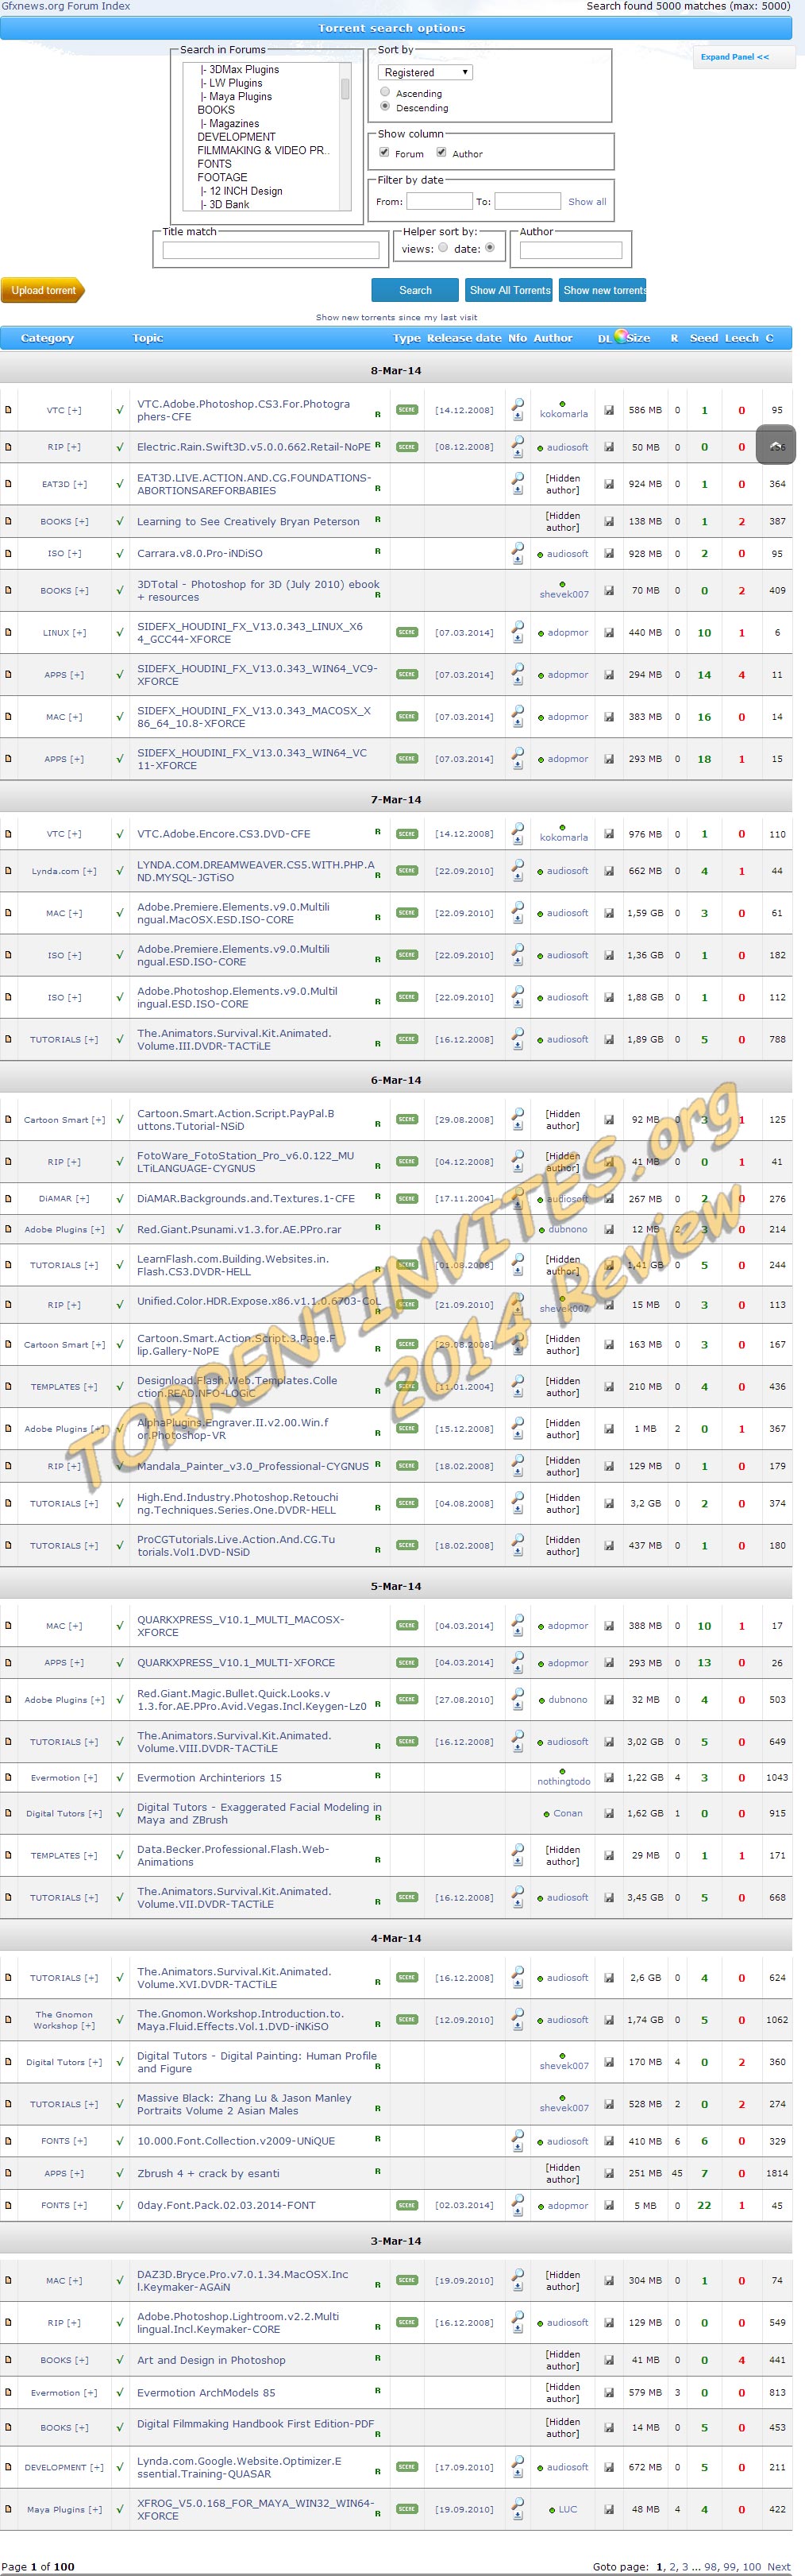Download torrent via floppy icon for VTC.Adobe.Encore.CS3
Viewport: 805px width, 2576px height.
(x=609, y=833)
